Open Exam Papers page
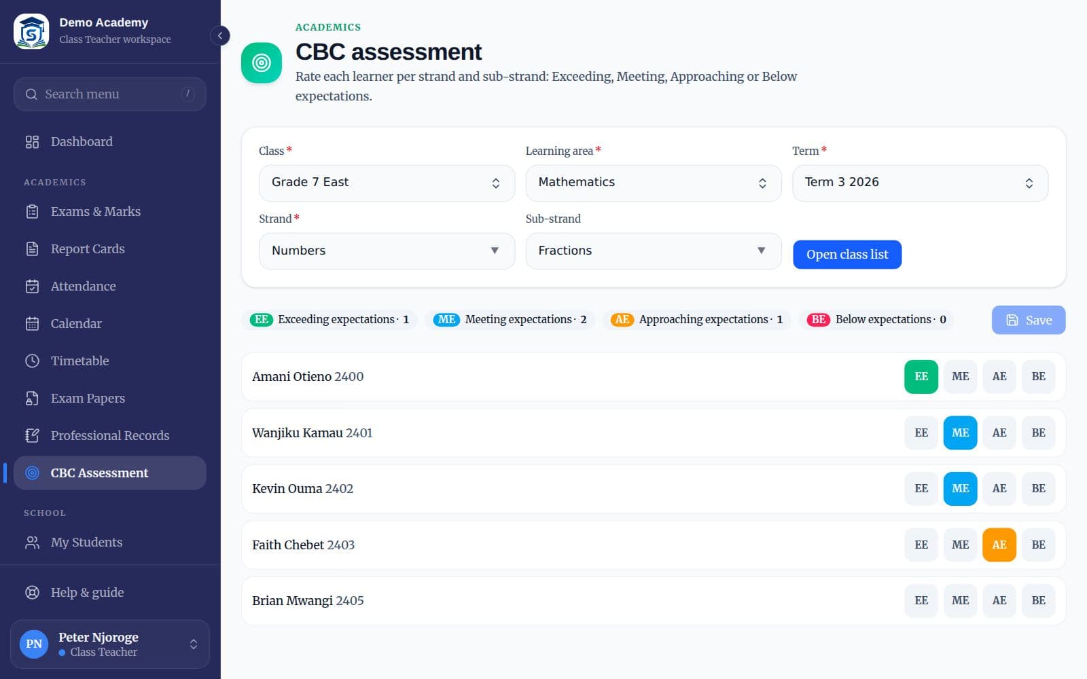The height and width of the screenshot is (679, 1087). 110,399
